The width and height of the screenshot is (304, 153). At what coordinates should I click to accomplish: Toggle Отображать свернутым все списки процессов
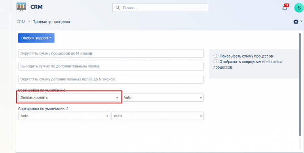pyautogui.click(x=216, y=62)
